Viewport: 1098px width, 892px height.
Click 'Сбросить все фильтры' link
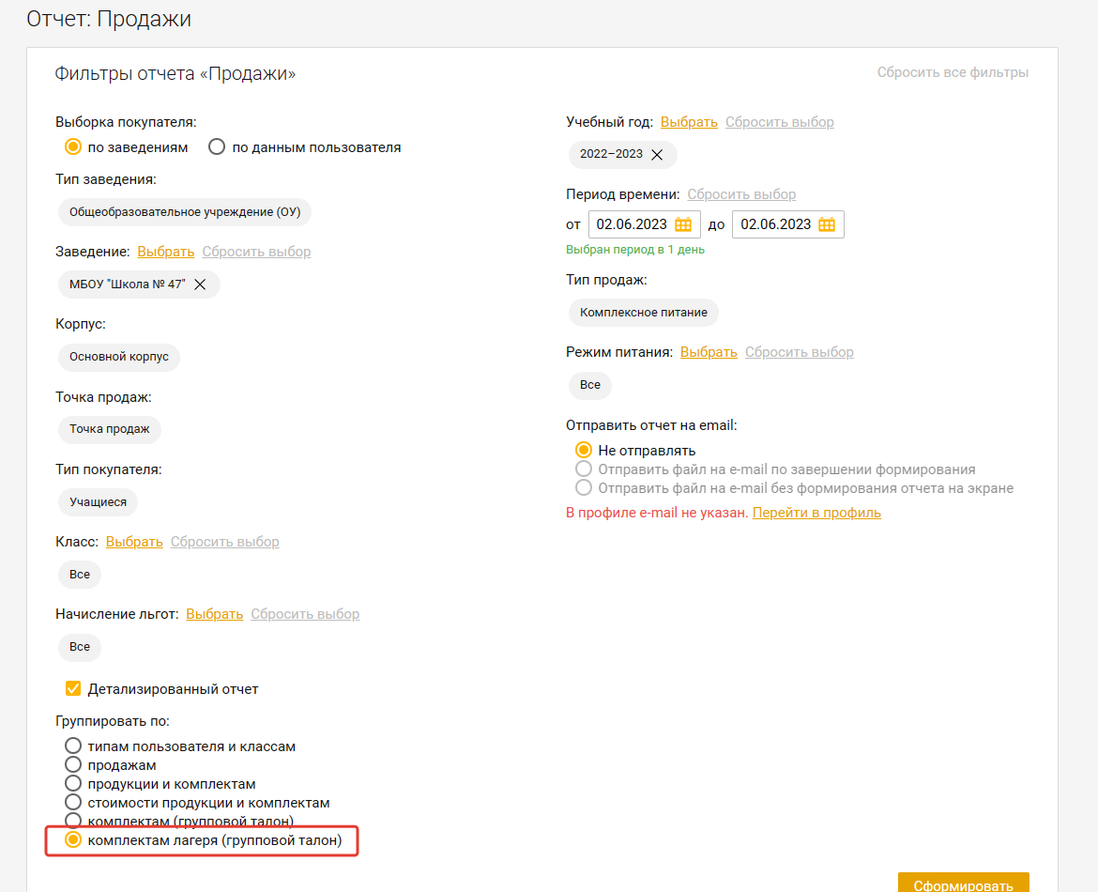tap(953, 72)
